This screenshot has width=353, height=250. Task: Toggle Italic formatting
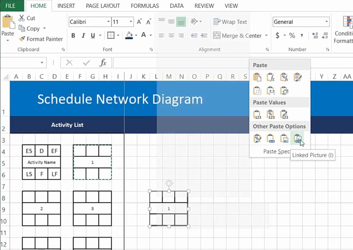click(83, 35)
